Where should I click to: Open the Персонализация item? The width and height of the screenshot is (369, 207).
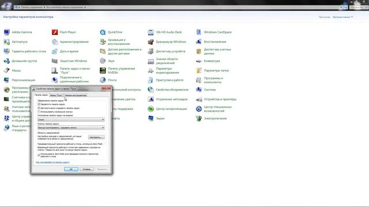coord(19,80)
